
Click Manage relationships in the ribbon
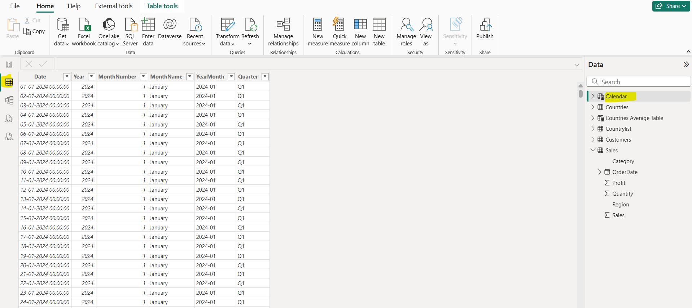click(x=283, y=32)
